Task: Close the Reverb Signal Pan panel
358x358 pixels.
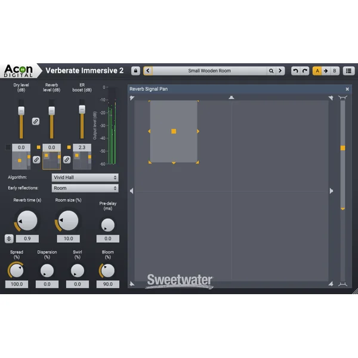Action: point(347,89)
